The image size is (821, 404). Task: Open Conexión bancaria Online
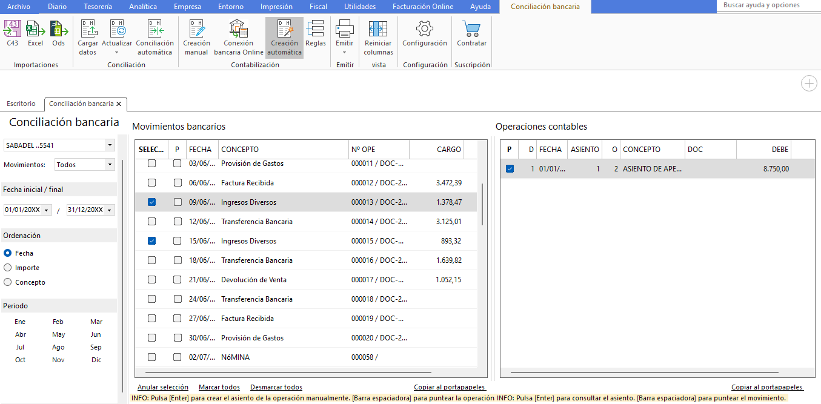point(239,38)
